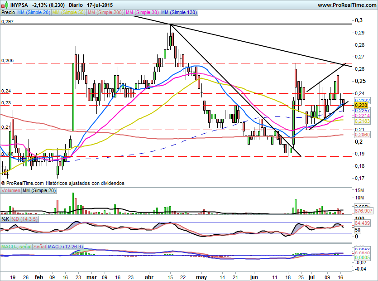378x281 pixels.
Task: Click the 0,265 horizontal level label
Action: (7, 61)
